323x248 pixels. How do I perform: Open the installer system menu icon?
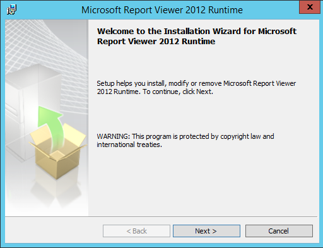11,9
